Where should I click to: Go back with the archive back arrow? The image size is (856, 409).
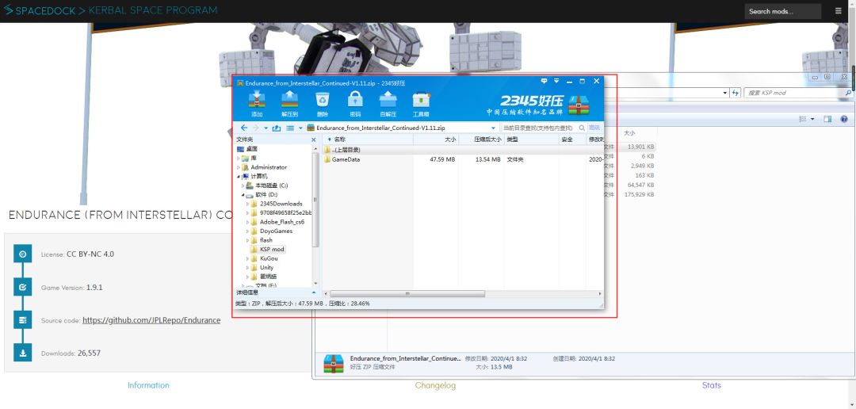point(244,128)
